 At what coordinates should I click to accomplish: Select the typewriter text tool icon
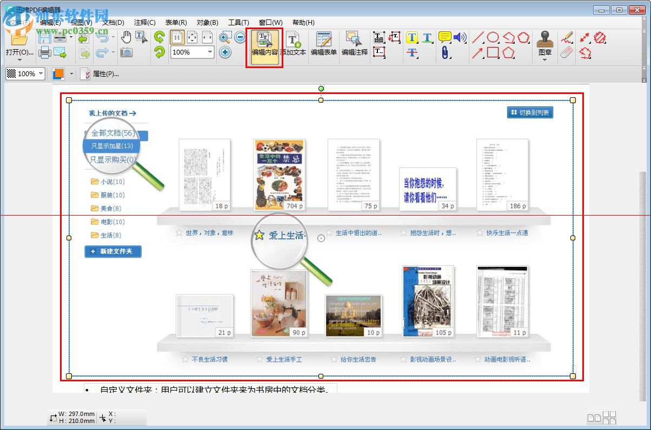[x=379, y=37]
